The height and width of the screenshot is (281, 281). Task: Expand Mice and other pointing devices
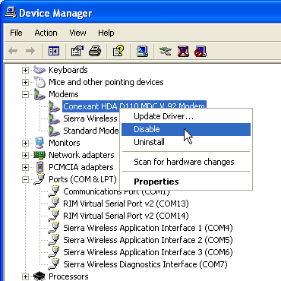coord(25,82)
